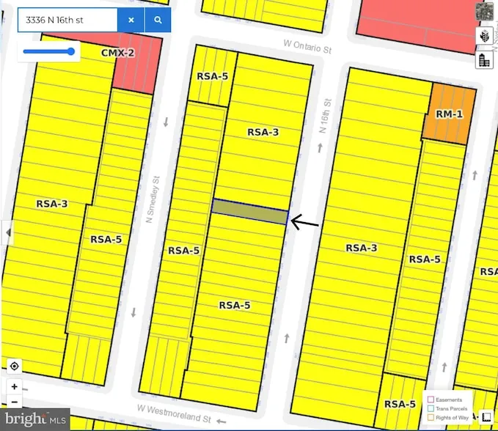
Task: Select the highlighted parcel at 3336 N 16th
Action: pyautogui.click(x=249, y=211)
